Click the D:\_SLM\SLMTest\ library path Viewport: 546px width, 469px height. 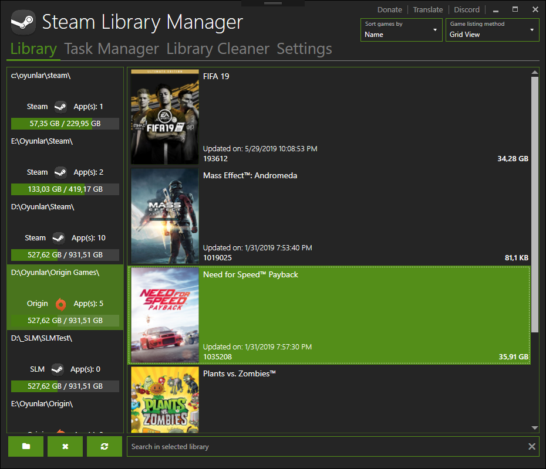coord(42,338)
